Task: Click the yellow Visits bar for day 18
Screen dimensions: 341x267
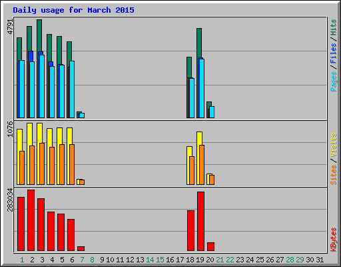Action: point(189,152)
